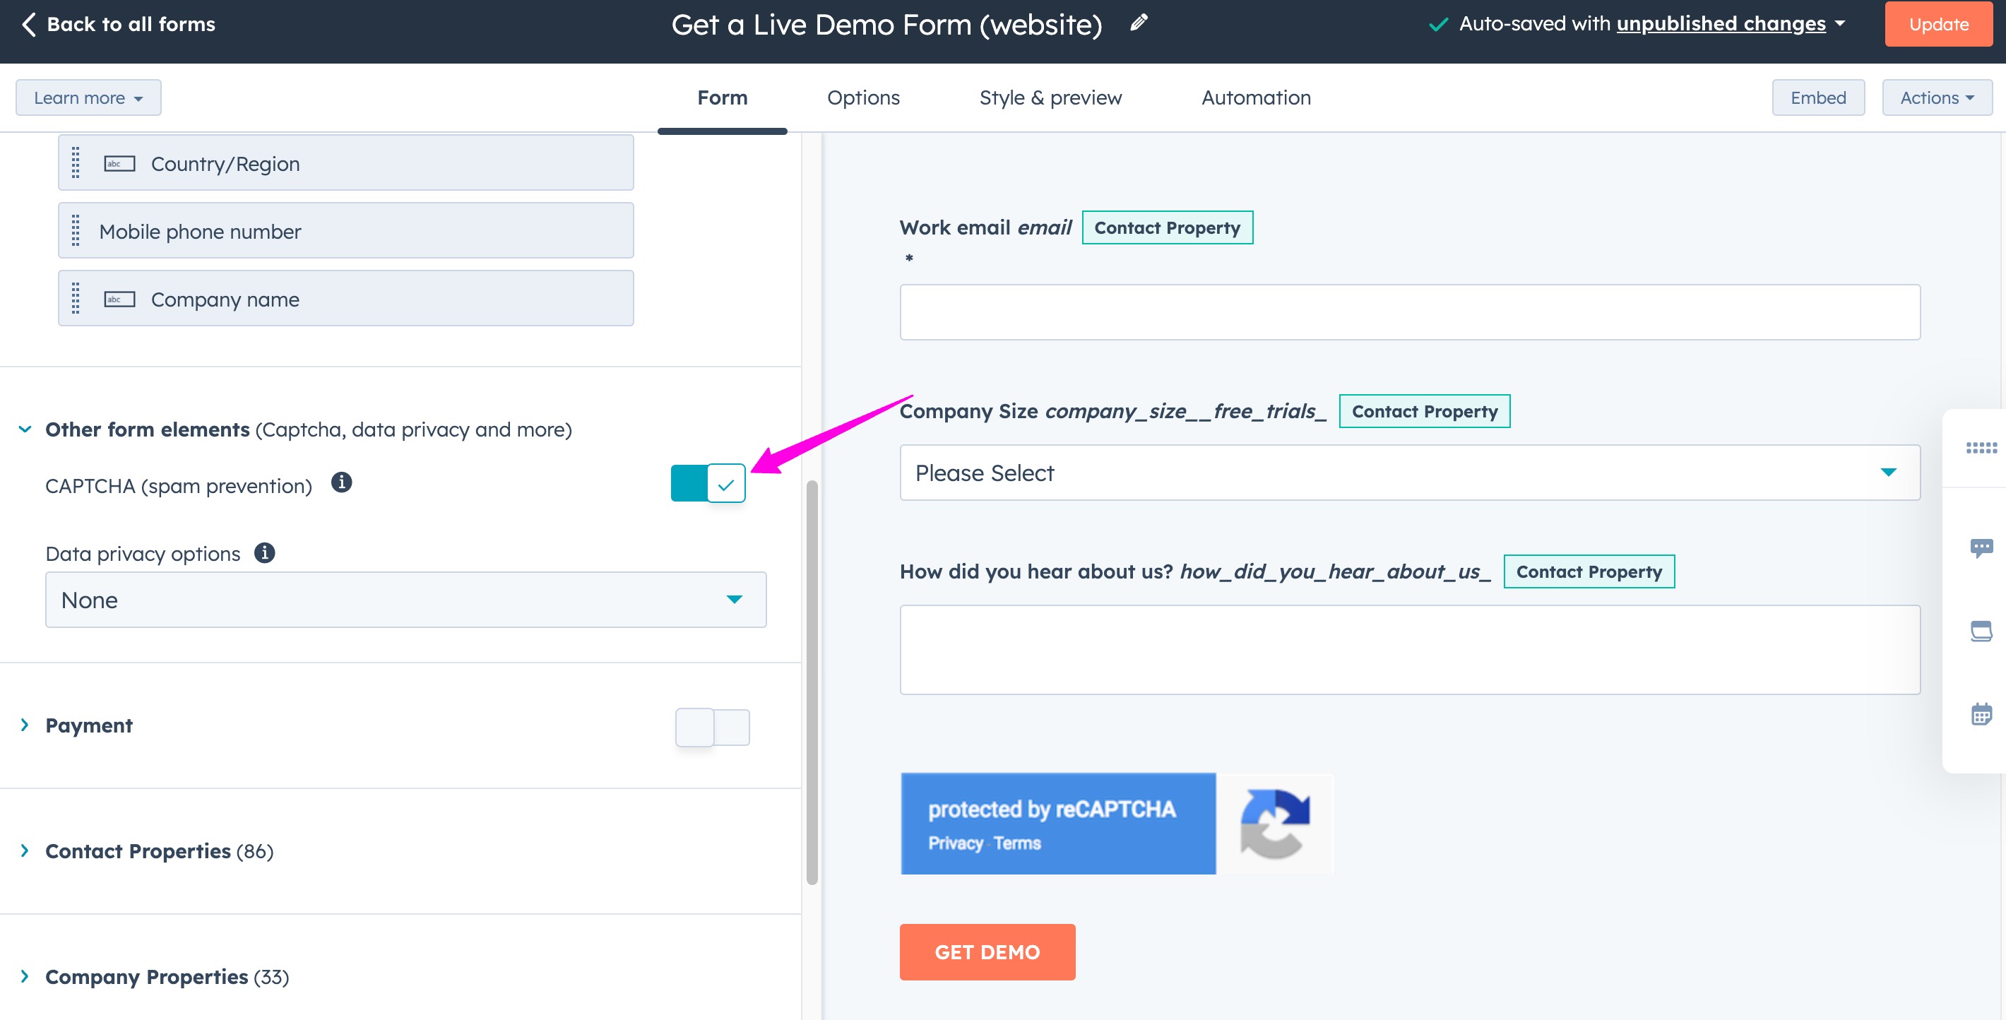The image size is (2006, 1020).
Task: Click the reCAPTCHA logo icon
Action: 1275,823
